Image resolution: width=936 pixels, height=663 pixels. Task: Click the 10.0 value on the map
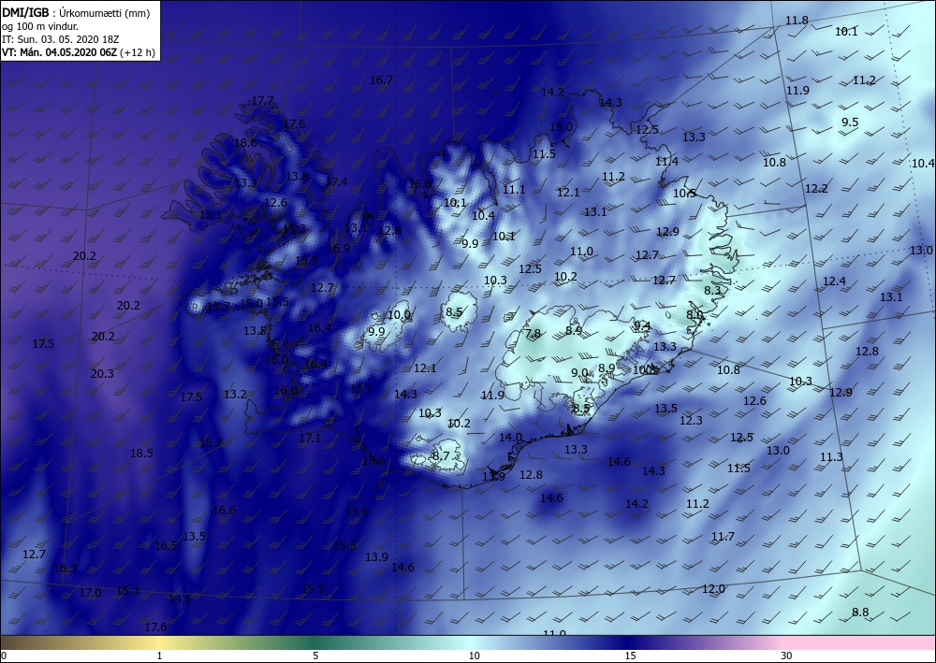[400, 315]
